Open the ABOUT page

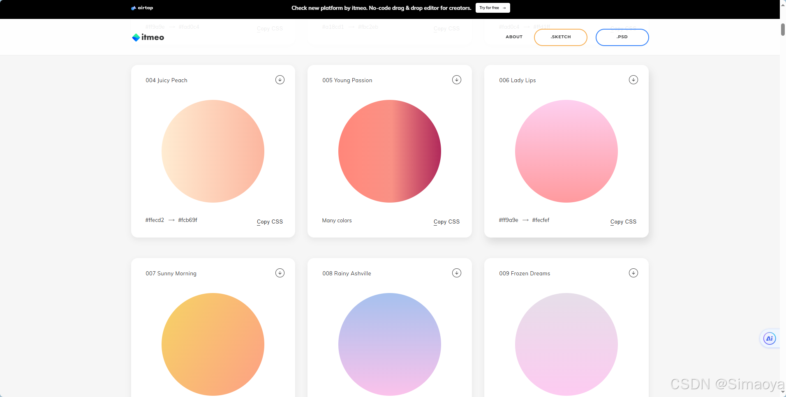(x=514, y=37)
